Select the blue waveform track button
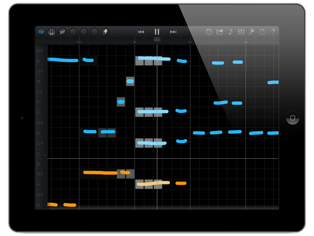This screenshot has width=314, height=236. point(41,32)
